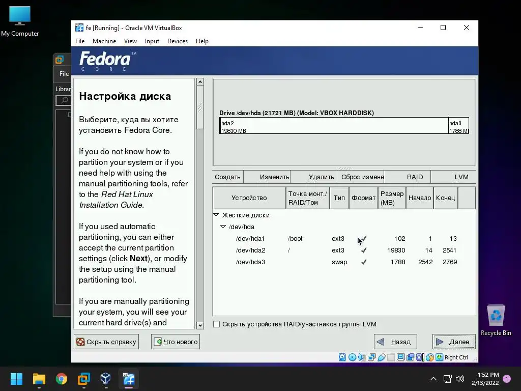The image size is (521, 391).
Task: Toggle format checkmark for /dev/hda1
Action: point(364,238)
